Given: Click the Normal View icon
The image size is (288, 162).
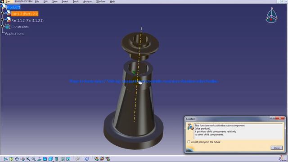Looking at the screenshot, I should 39,159.
